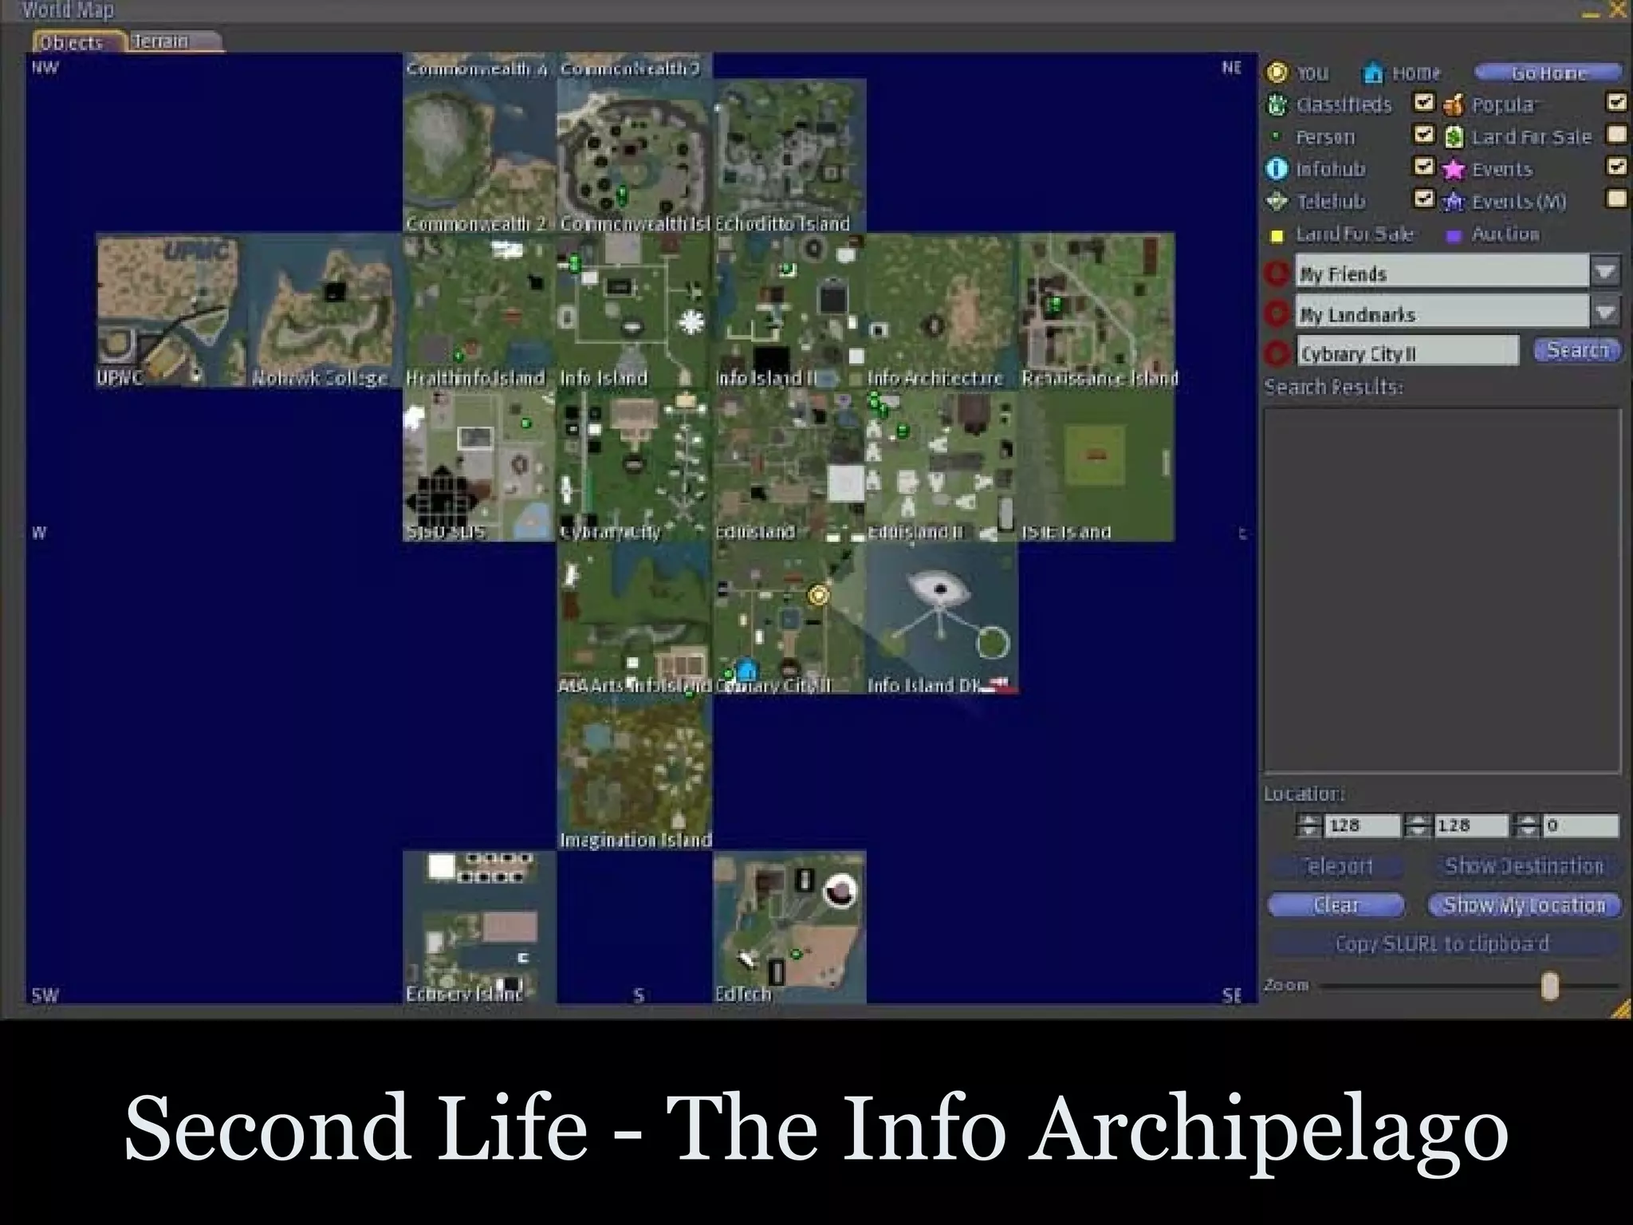Click the Telehub legend icon

[x=1277, y=201]
